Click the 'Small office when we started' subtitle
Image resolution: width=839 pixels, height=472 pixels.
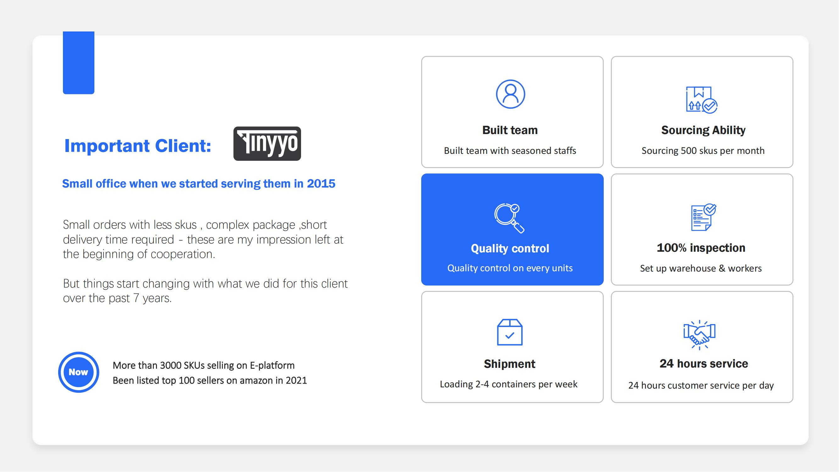tap(199, 184)
